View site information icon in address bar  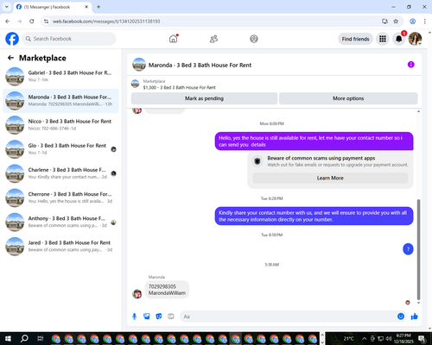tap(46, 22)
